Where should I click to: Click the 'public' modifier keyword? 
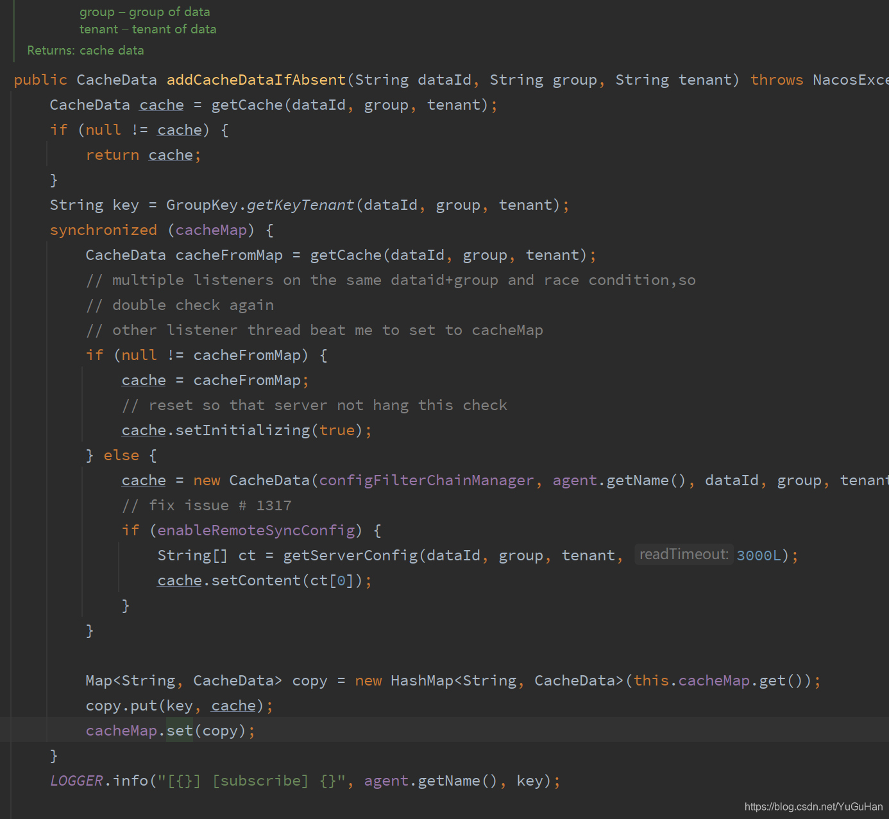pos(40,80)
